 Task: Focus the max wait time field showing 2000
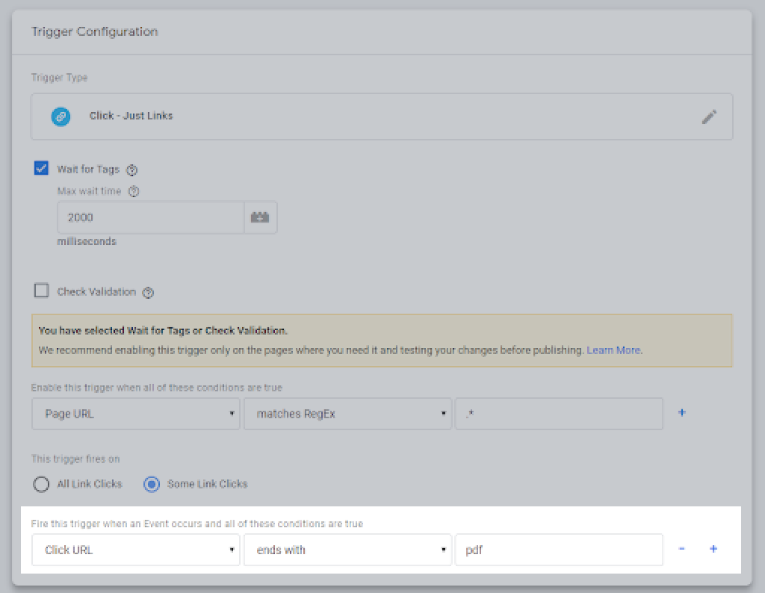click(151, 217)
